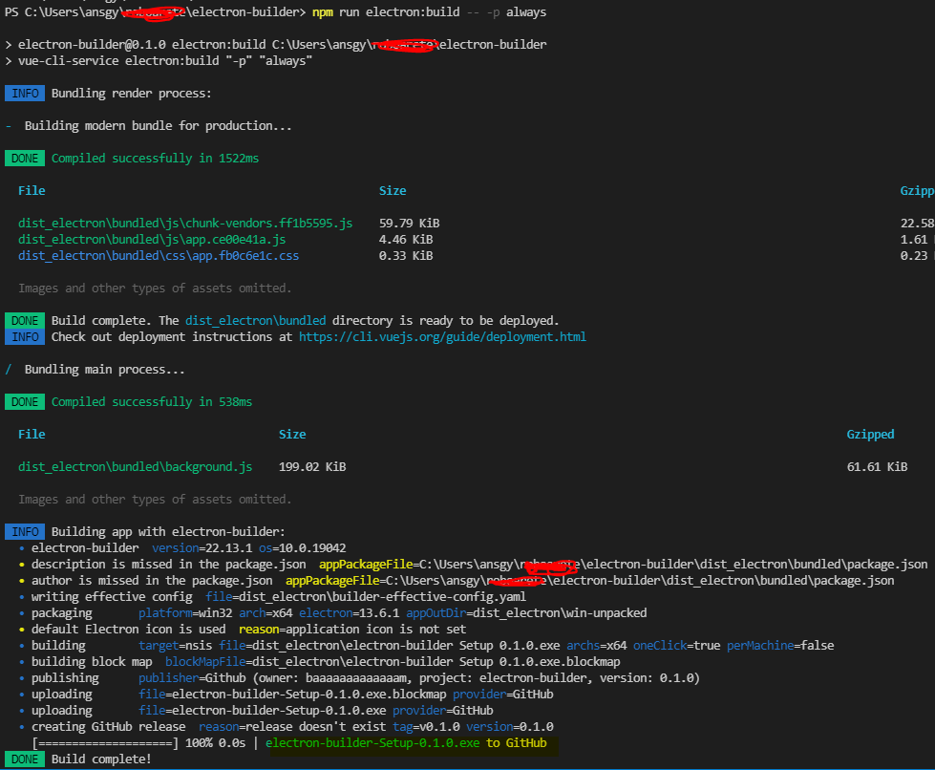935x770 pixels.
Task: Click the final DONE badge beside Build complete!
Action: (x=25, y=759)
